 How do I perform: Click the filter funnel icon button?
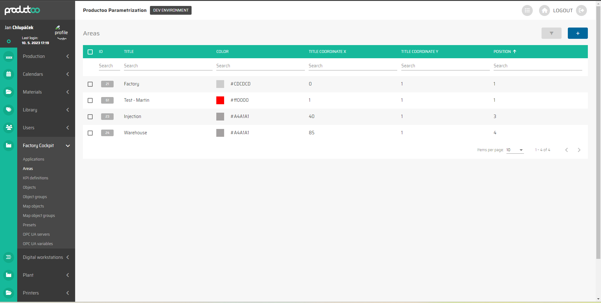[551, 33]
